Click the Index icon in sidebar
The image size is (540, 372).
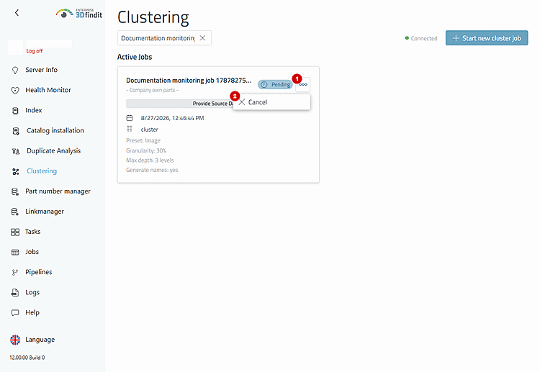click(15, 111)
